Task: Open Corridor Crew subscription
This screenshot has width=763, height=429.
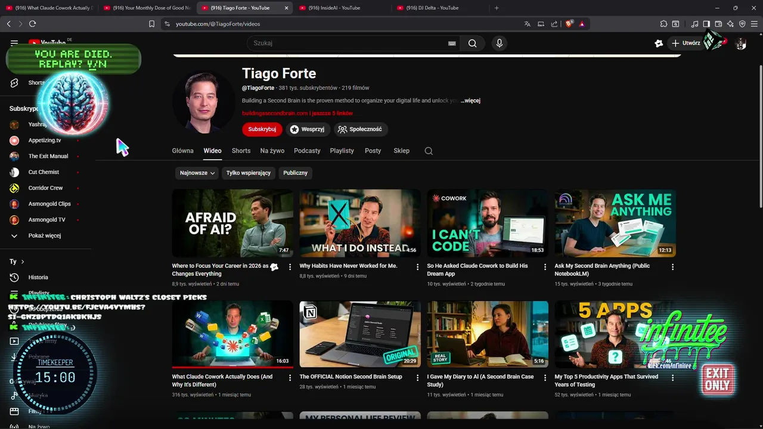Action: pyautogui.click(x=45, y=188)
